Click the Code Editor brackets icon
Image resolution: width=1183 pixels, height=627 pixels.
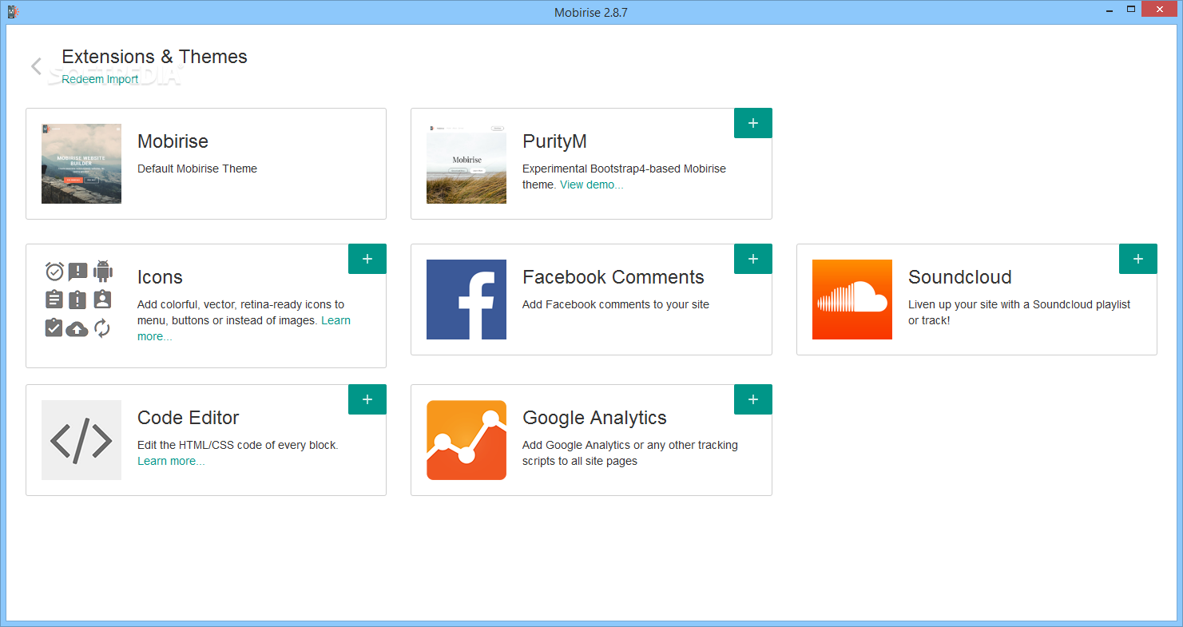click(81, 440)
